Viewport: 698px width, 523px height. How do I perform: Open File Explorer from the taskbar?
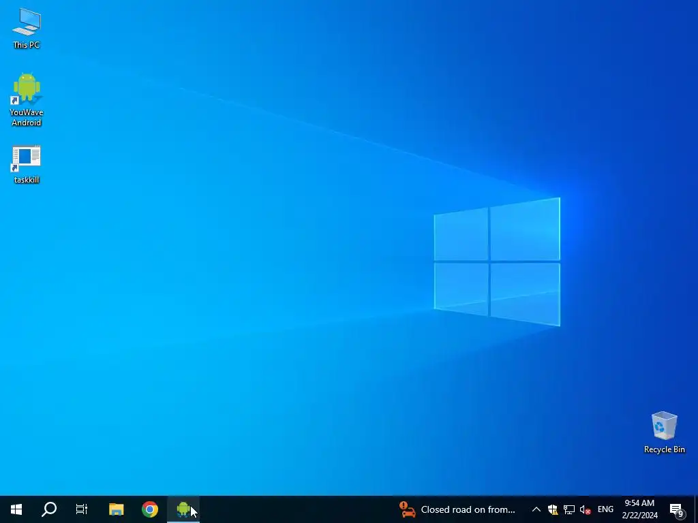116,509
